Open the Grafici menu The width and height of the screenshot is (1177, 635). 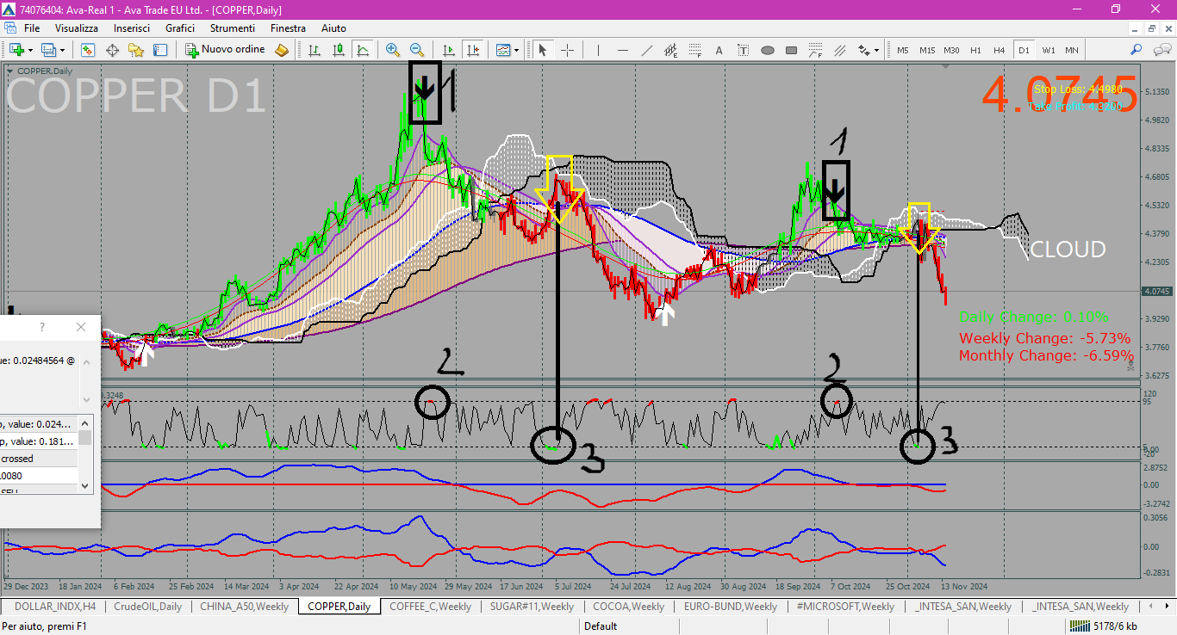pyautogui.click(x=180, y=28)
